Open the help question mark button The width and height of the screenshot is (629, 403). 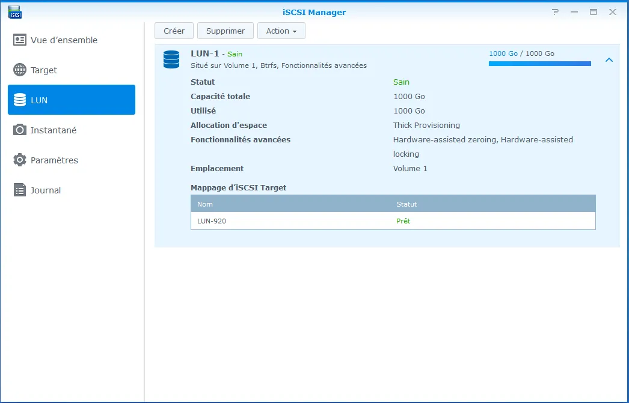555,12
